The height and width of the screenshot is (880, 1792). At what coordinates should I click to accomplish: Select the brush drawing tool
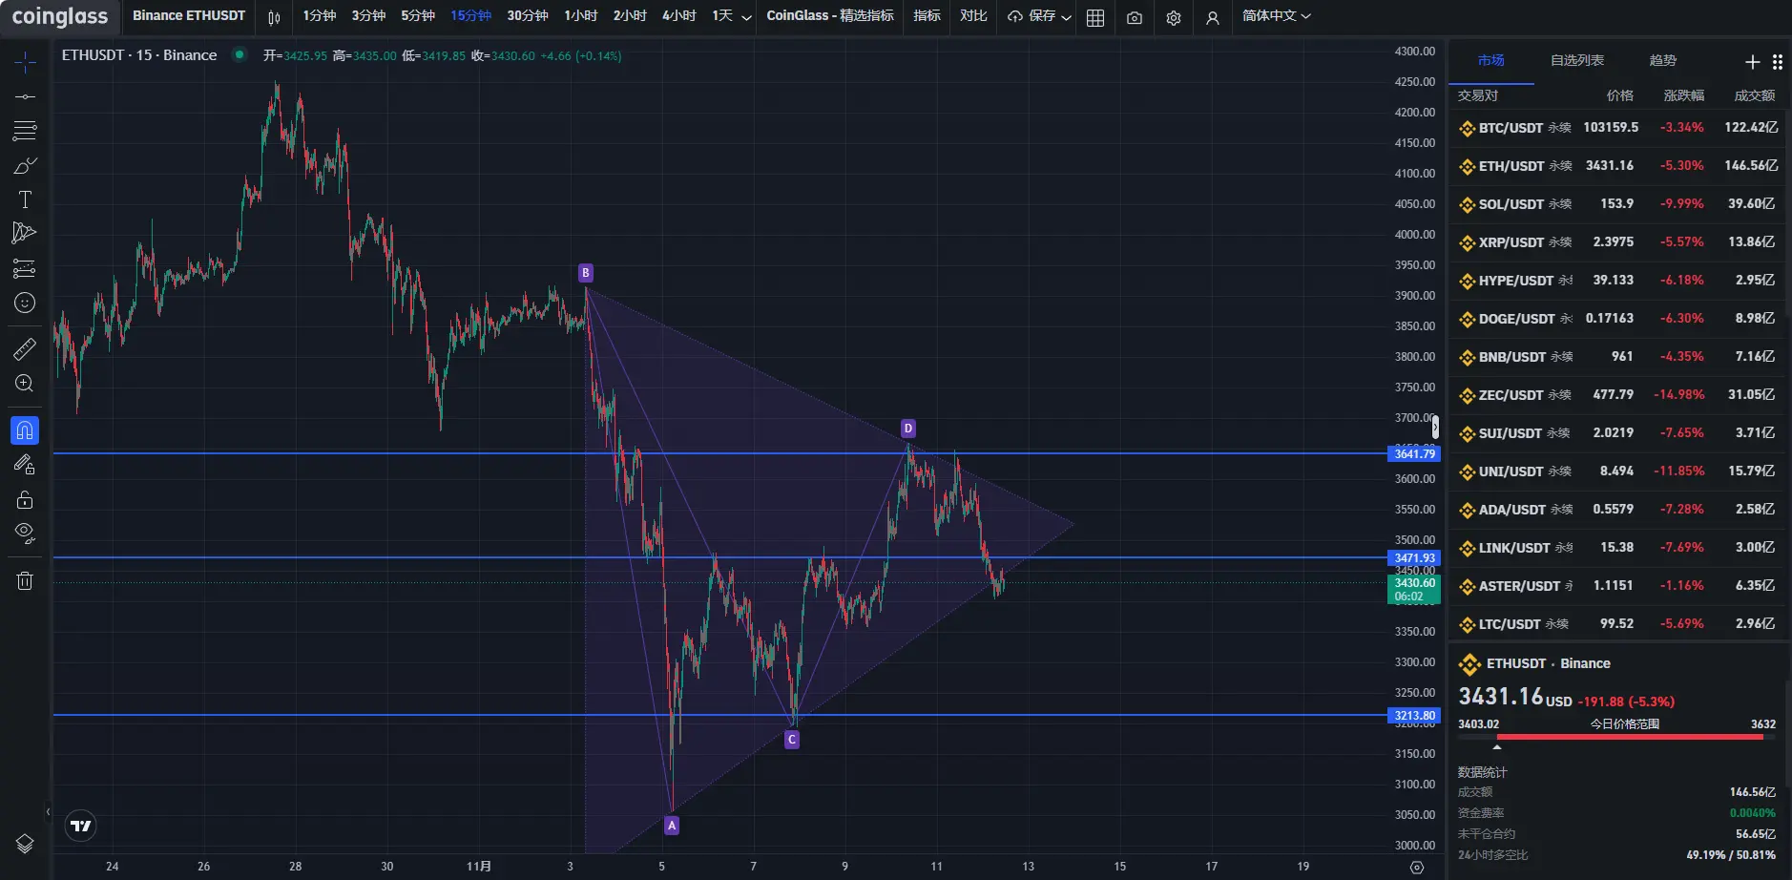click(25, 165)
